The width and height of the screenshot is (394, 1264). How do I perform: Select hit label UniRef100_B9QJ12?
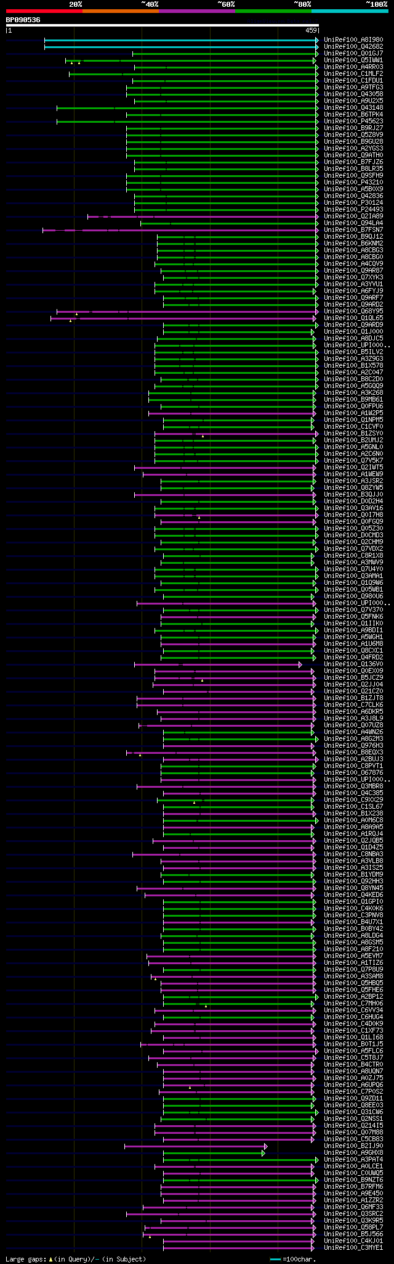pyautogui.click(x=353, y=236)
